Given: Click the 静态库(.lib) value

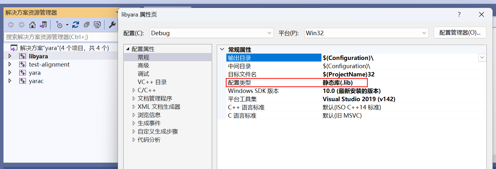Looking at the screenshot, I should tap(338, 82).
